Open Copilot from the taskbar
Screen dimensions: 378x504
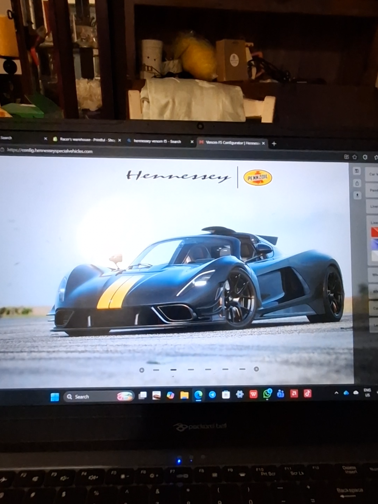[170, 395]
